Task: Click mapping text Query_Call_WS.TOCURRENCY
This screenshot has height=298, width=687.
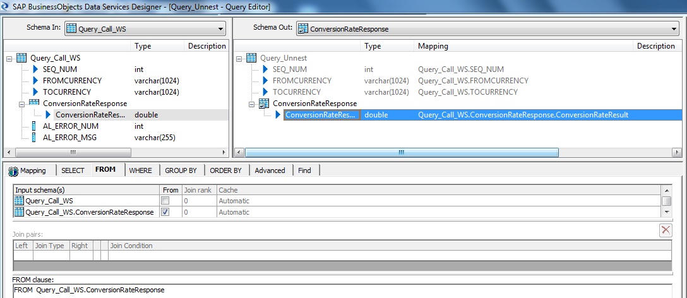Action: 468,92
